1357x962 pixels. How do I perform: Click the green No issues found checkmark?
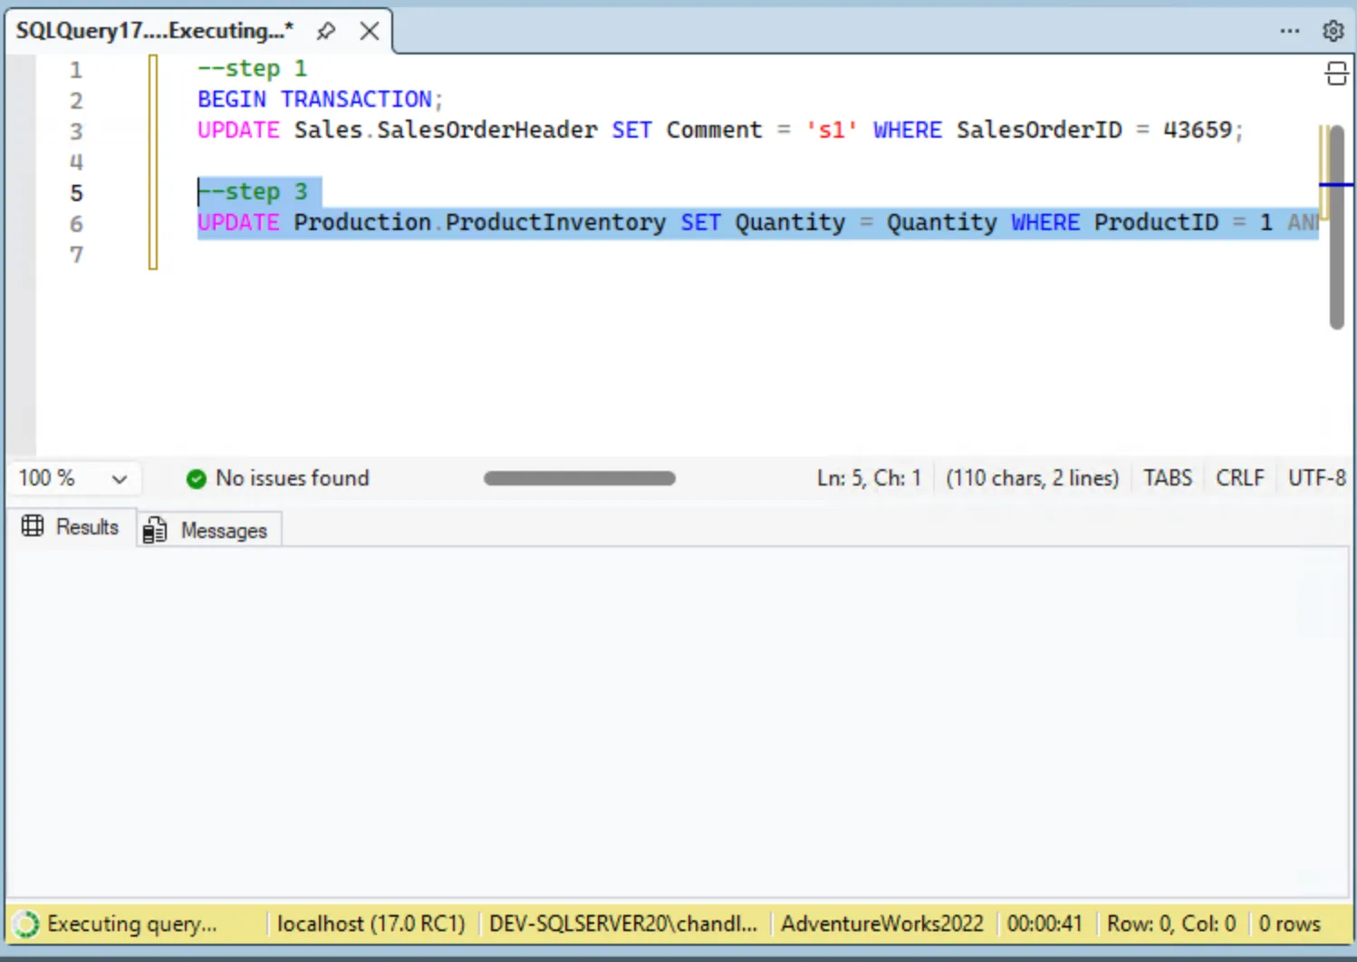196,478
